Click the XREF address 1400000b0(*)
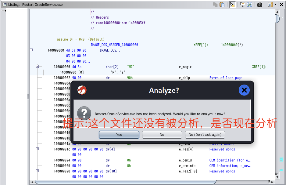 [x=232, y=45]
